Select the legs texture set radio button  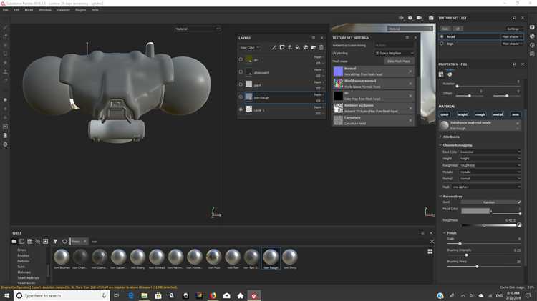pos(442,44)
